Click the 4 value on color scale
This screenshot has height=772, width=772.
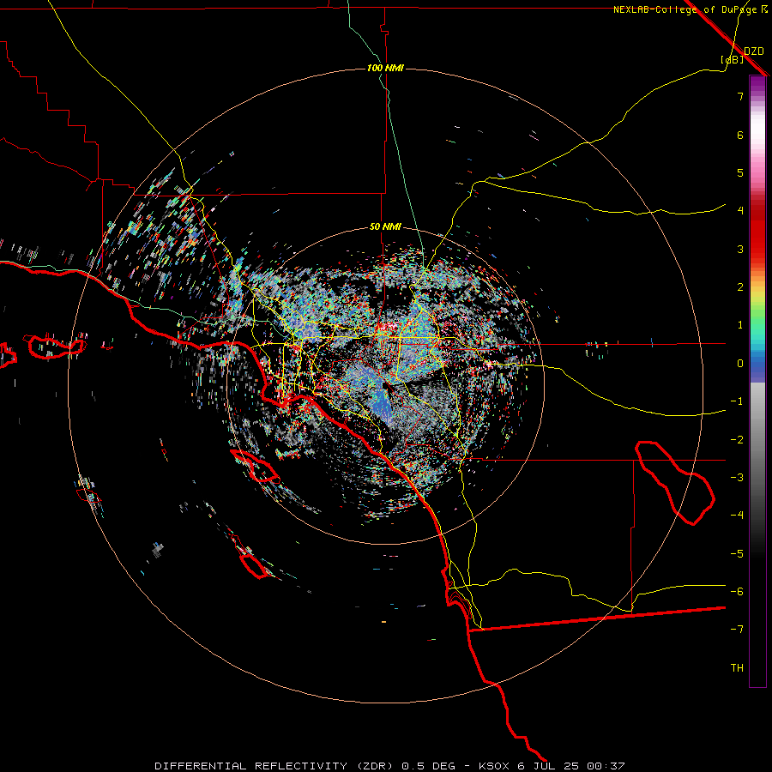740,211
